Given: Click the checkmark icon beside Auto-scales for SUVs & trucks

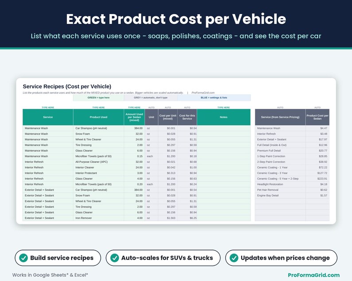Looking at the screenshot, I should click(114, 258).
